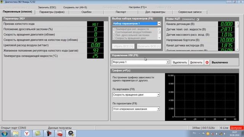Click Канал датчика кислорода value 1.875
244x137 pixels.
[x=226, y=45]
